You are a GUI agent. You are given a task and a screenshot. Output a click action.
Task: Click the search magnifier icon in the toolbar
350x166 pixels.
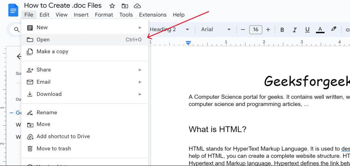click(x=17, y=29)
